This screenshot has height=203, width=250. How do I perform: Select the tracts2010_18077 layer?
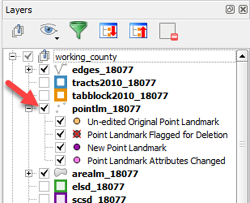point(114,83)
